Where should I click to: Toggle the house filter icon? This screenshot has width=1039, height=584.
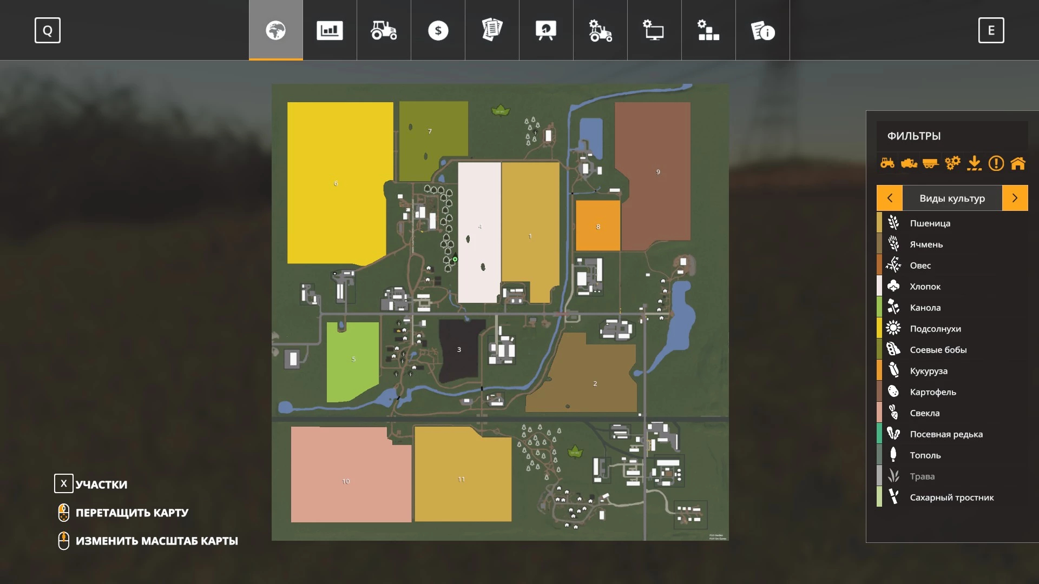1018,163
